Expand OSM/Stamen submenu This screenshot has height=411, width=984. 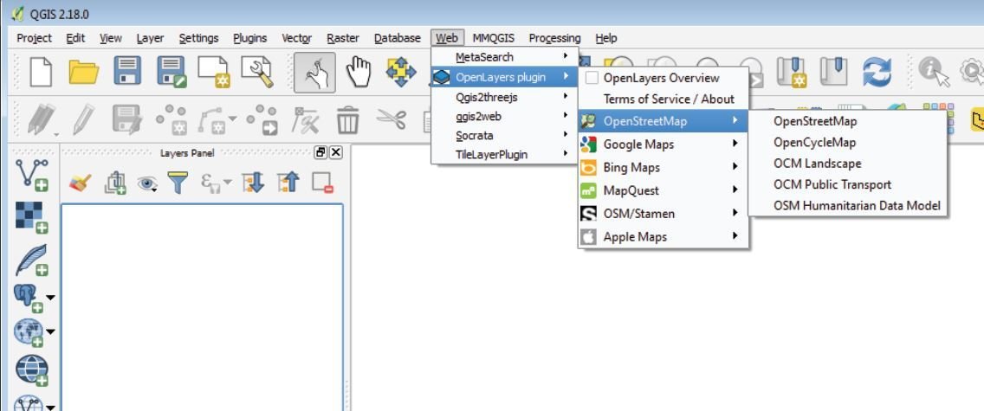click(663, 214)
